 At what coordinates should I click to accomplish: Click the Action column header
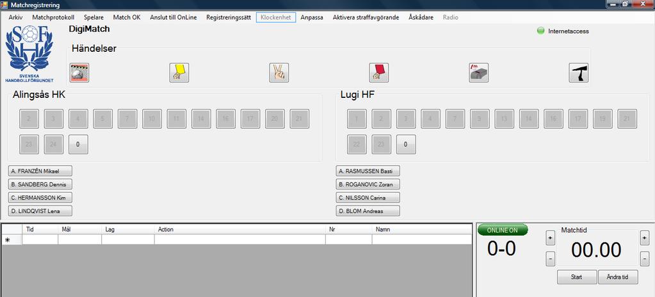[239, 229]
